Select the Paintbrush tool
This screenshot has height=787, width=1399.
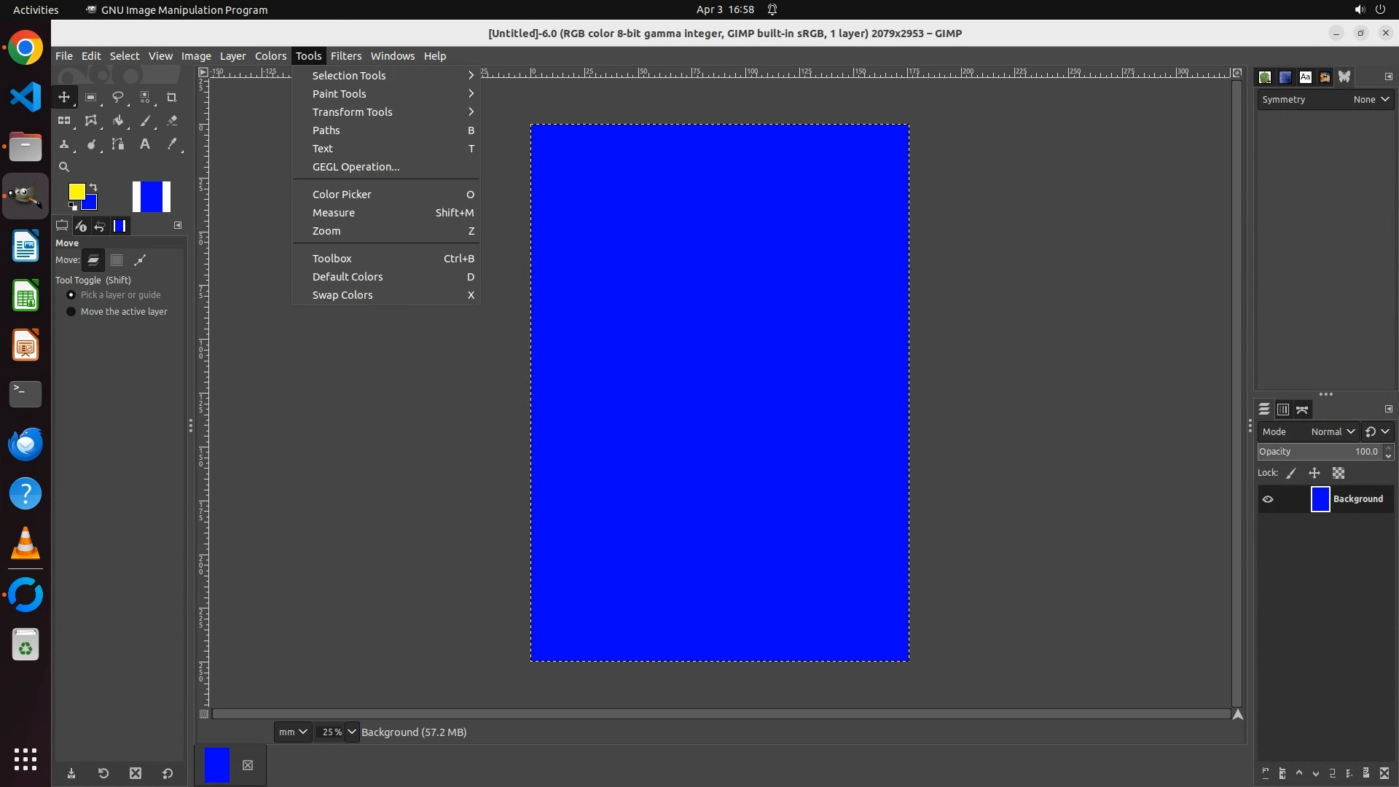pos(145,120)
